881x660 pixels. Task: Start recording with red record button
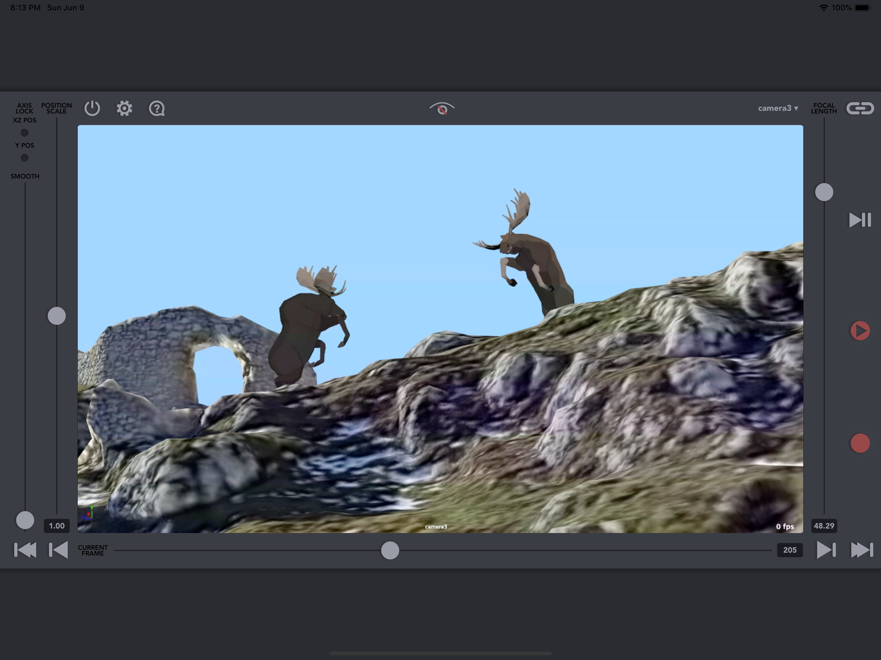pos(860,443)
